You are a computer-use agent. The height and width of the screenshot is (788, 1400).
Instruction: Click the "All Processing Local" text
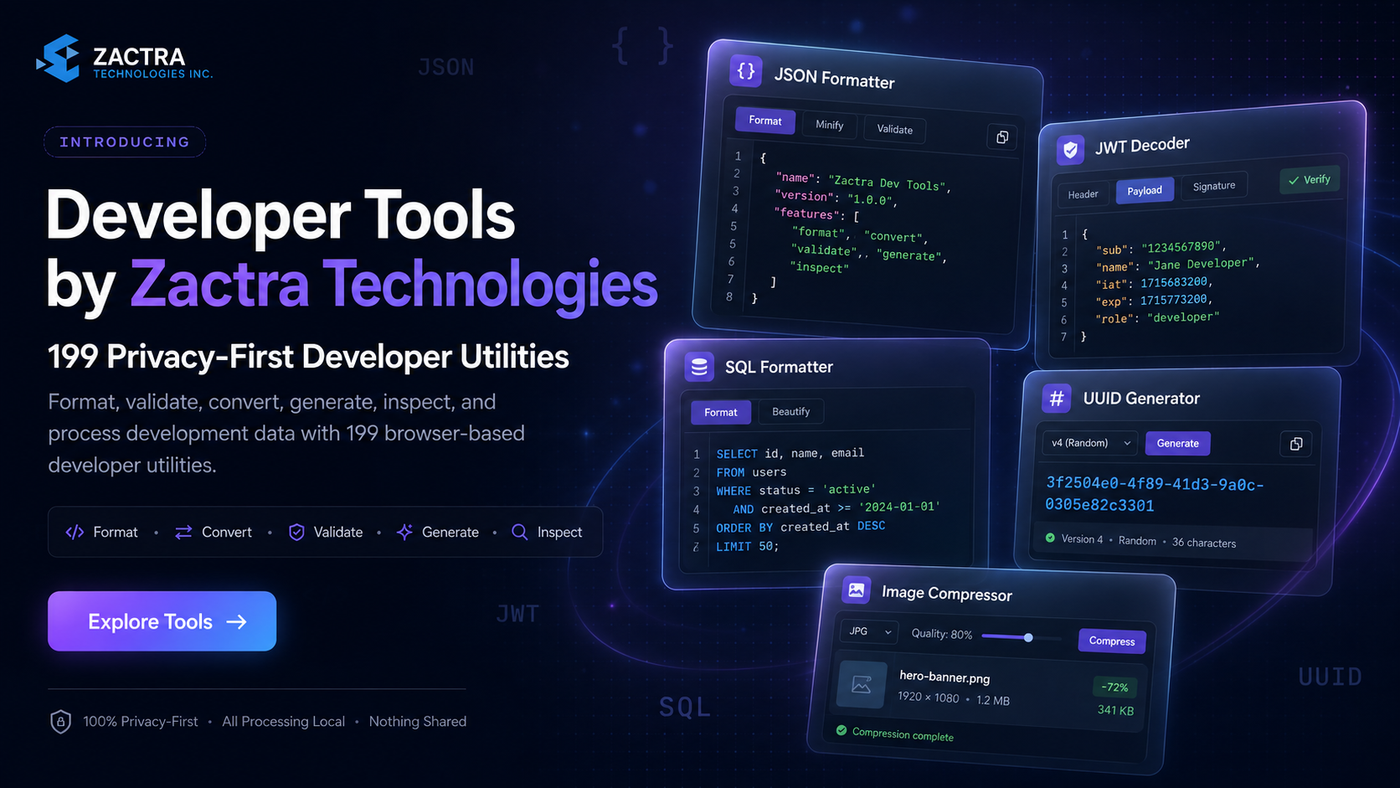pos(283,722)
